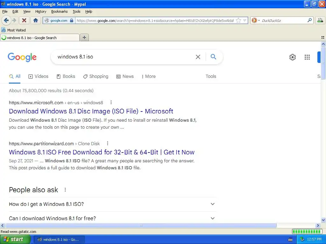
Task: Click the 17s toolbar addon icon
Action: 320,20
